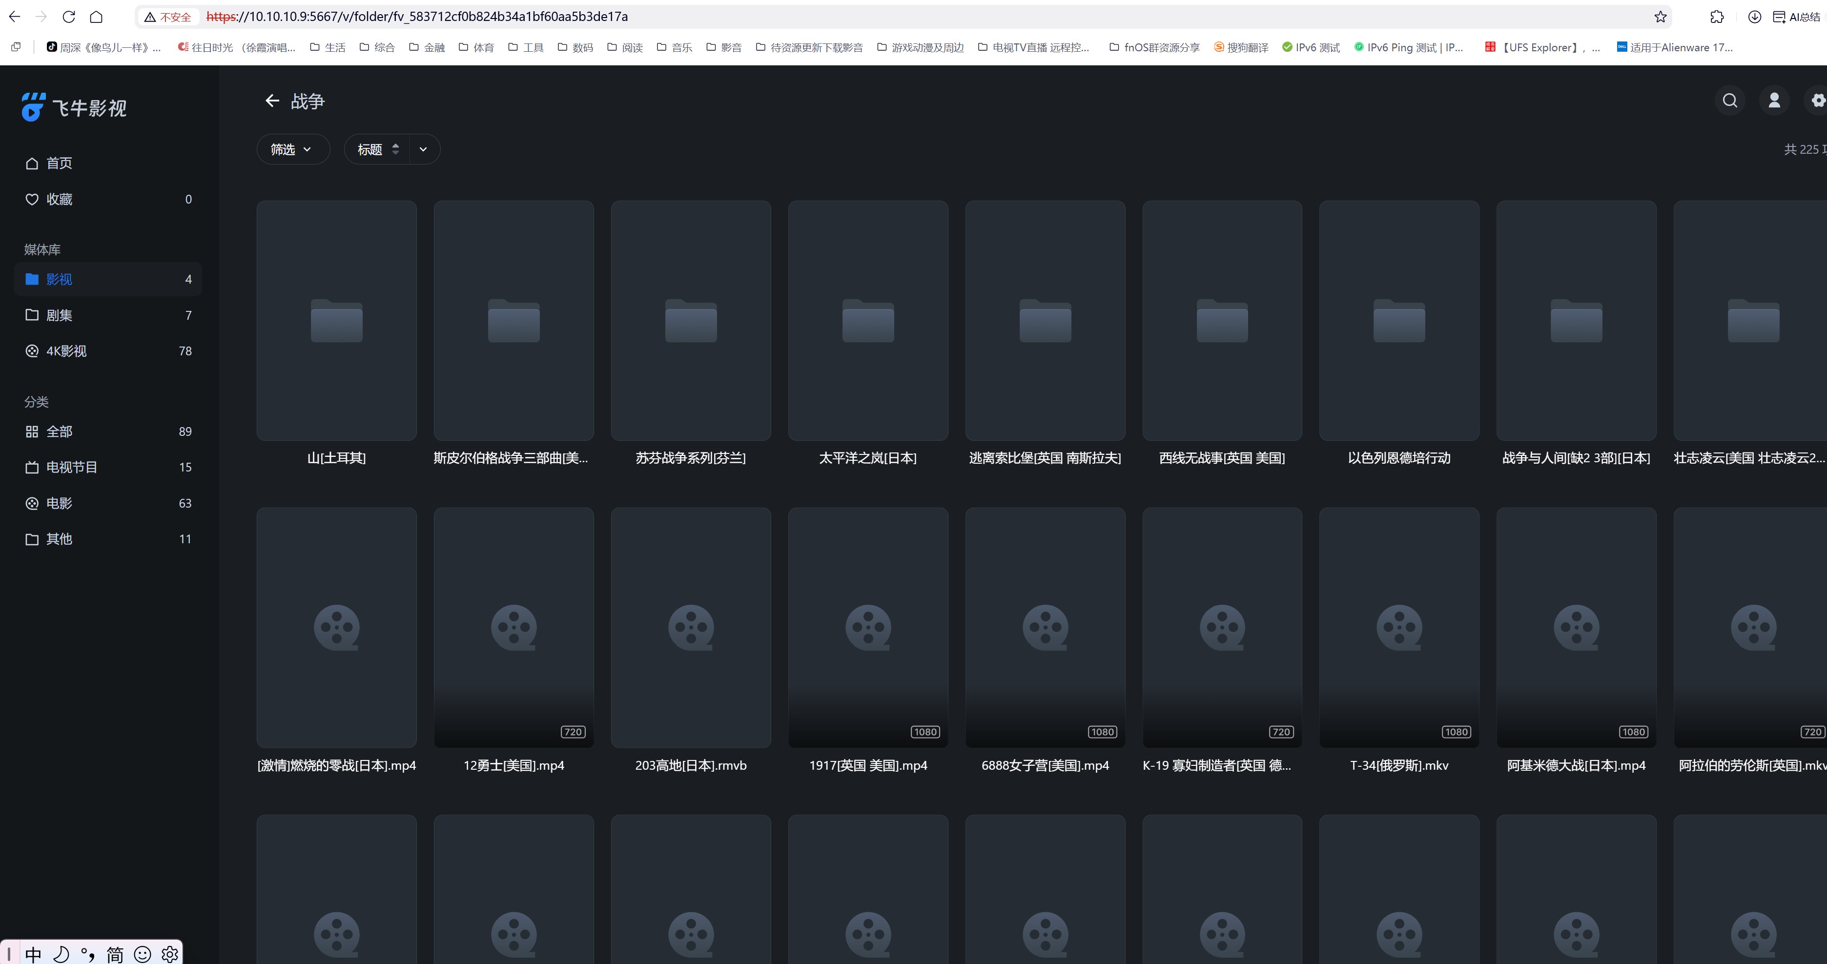Open the 收藏 favorites page

pos(108,199)
